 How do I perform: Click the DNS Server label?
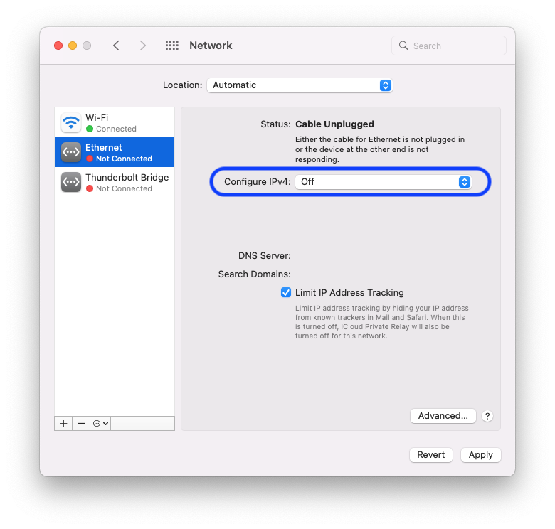pos(265,256)
